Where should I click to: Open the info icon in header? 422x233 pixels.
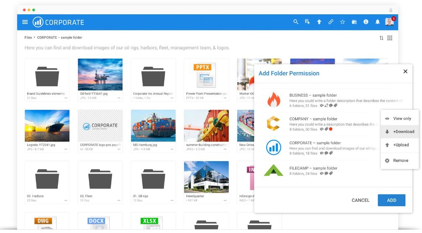pyautogui.click(x=366, y=22)
